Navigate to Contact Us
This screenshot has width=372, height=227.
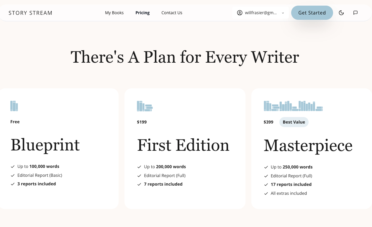point(172,13)
